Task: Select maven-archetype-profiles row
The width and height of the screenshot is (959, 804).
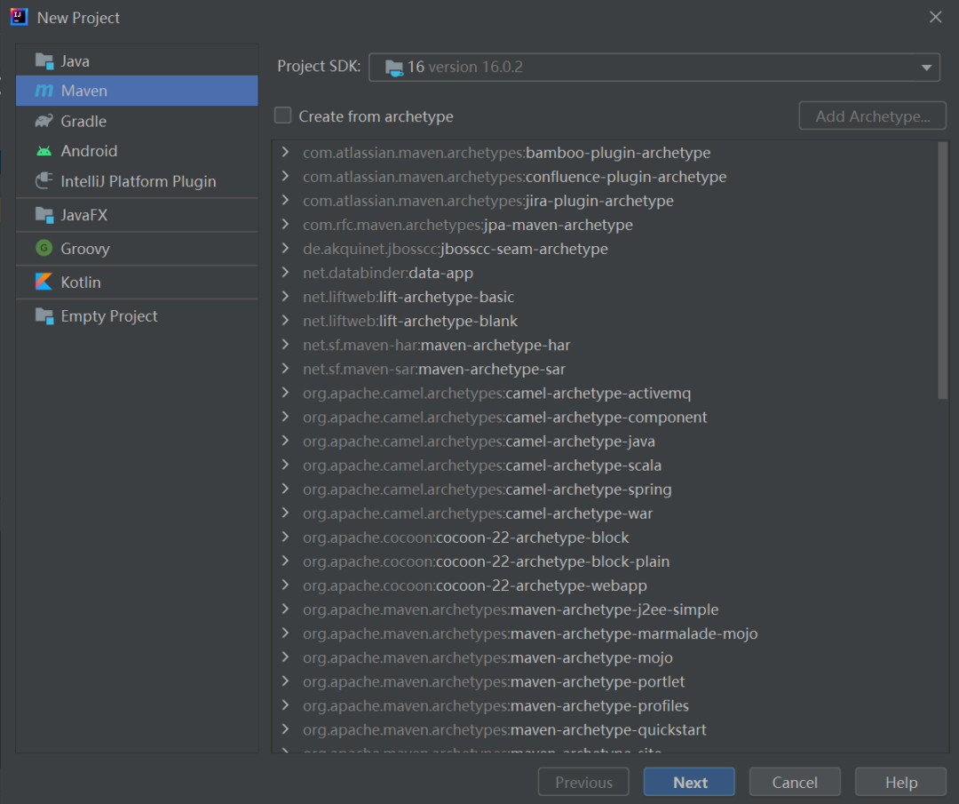Action: [x=605, y=705]
